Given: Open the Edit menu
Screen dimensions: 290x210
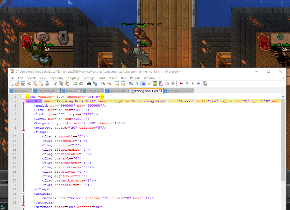Looking at the screenshot, I should 21,78.
